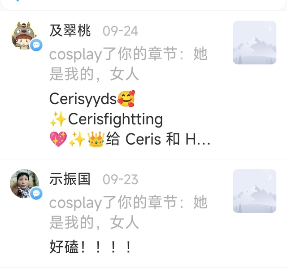The width and height of the screenshot is (287, 269).
Task: Click the 09-24 date stamp
Action: [120, 31]
